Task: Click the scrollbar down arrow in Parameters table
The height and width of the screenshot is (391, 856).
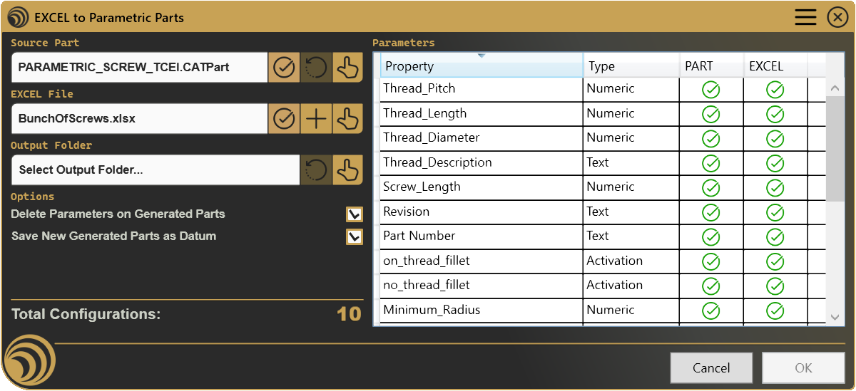Action: tap(835, 317)
